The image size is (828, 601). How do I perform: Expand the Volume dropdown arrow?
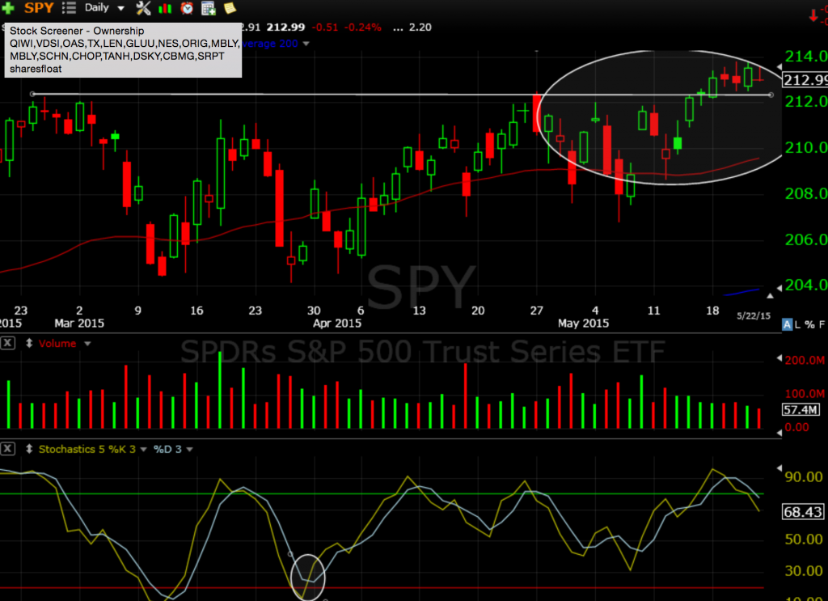87,344
